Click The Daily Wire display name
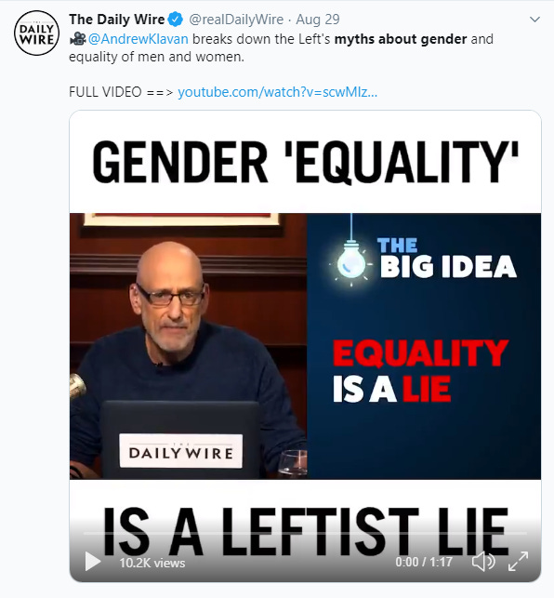Viewport: 554px width, 598px height. pyautogui.click(x=117, y=20)
